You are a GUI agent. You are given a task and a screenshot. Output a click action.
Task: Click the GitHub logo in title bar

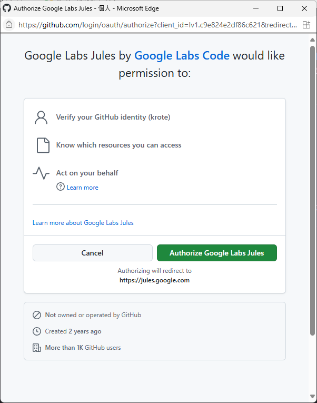[x=7, y=8]
